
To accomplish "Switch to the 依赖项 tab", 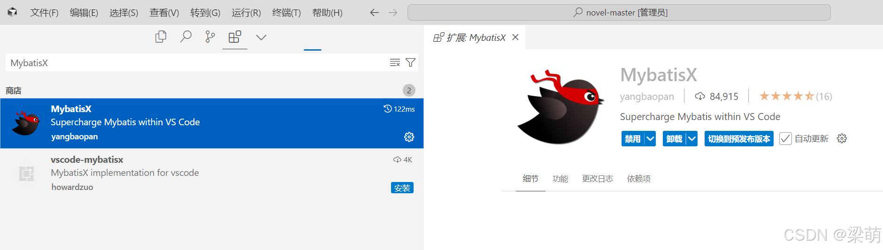I will [x=639, y=179].
